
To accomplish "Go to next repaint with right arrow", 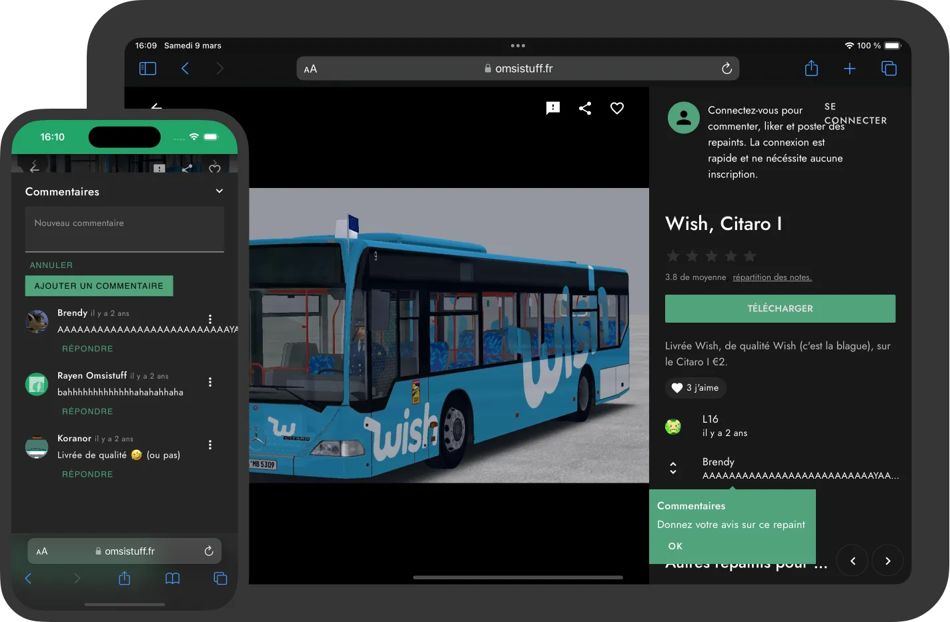I will coord(887,561).
